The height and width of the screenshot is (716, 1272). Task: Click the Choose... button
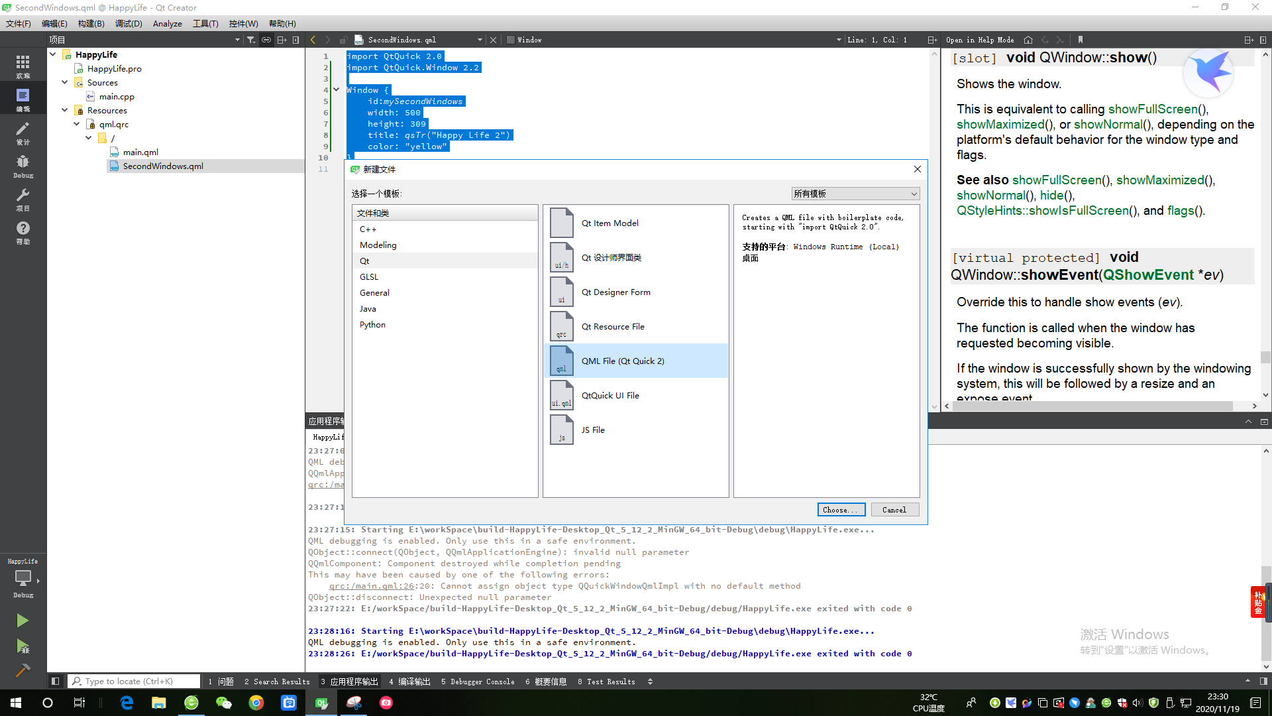[x=841, y=510]
